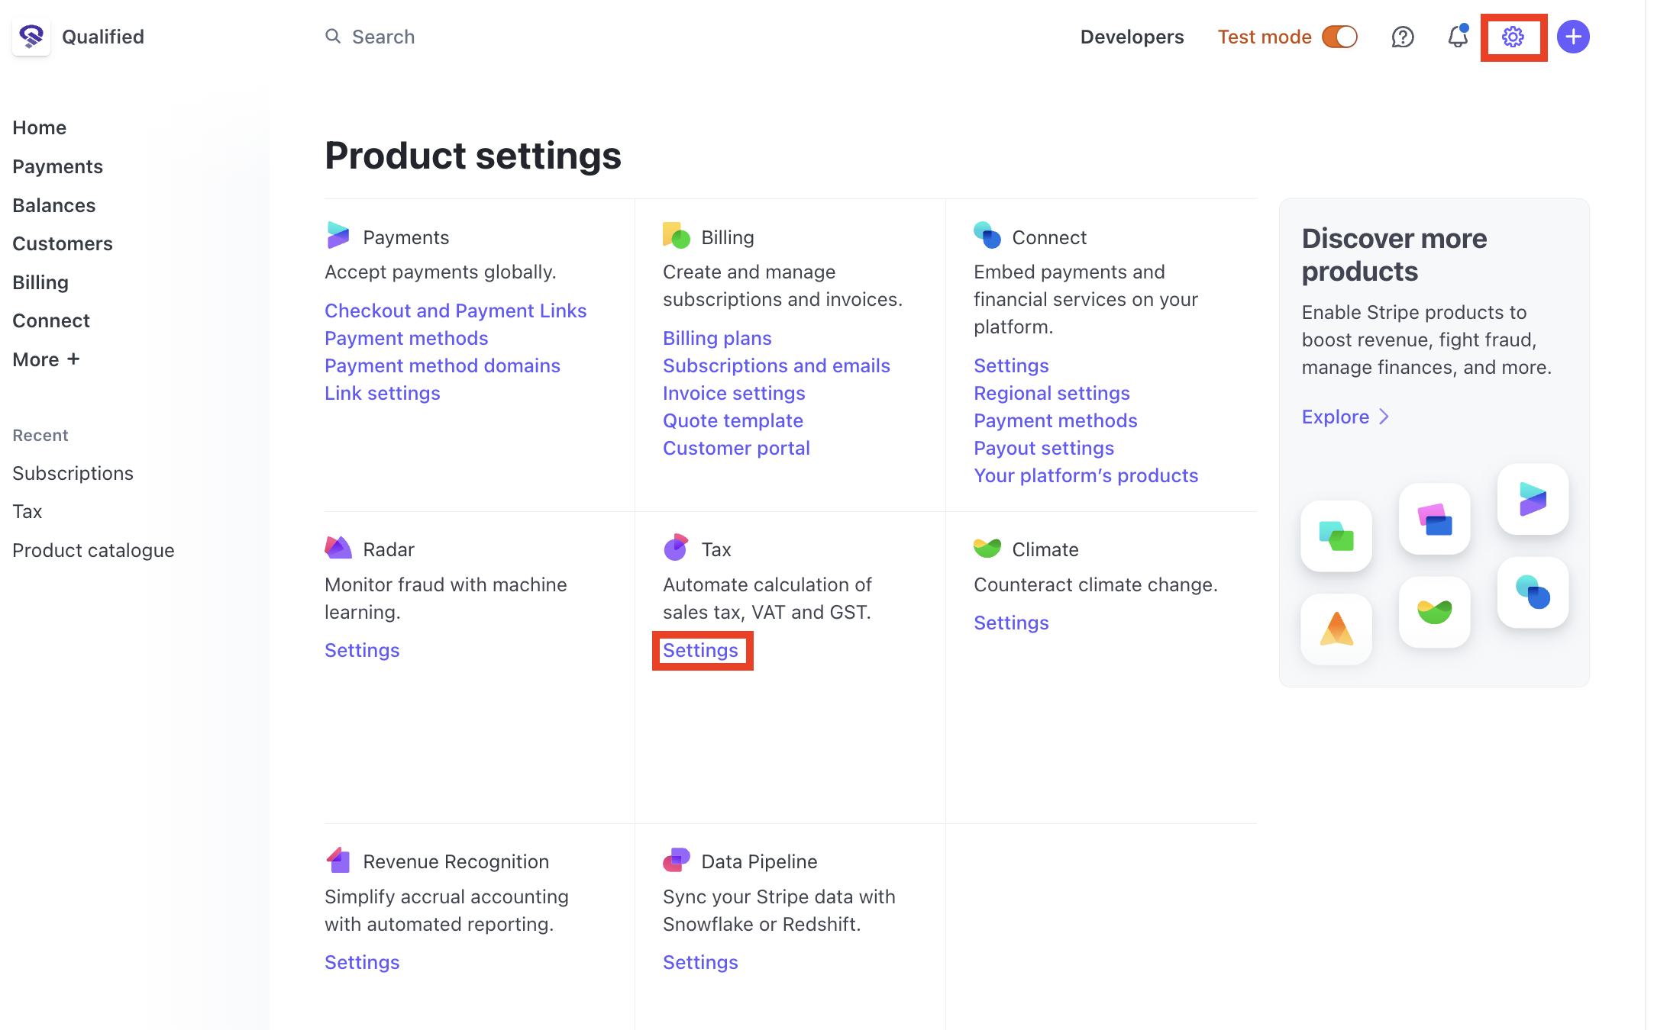This screenshot has width=1654, height=1030.
Task: Open Payment method domains link
Action: coord(442,365)
